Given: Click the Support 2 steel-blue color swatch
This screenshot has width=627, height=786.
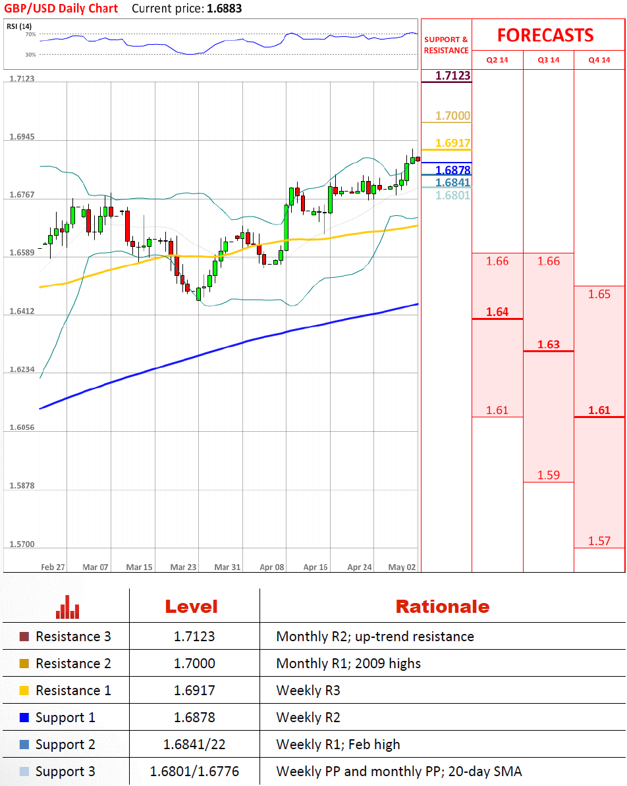Looking at the screenshot, I should 24,745.
